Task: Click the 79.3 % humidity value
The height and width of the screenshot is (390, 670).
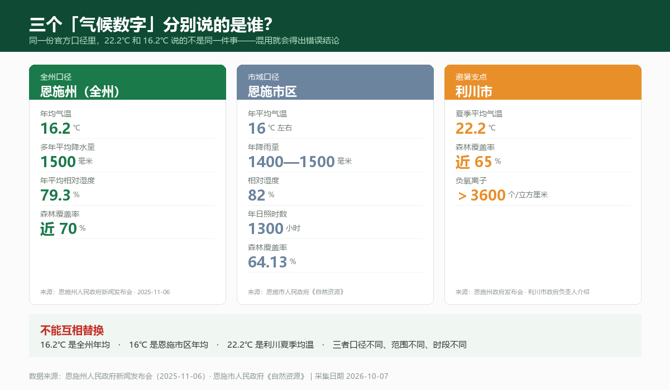Action: click(60, 195)
